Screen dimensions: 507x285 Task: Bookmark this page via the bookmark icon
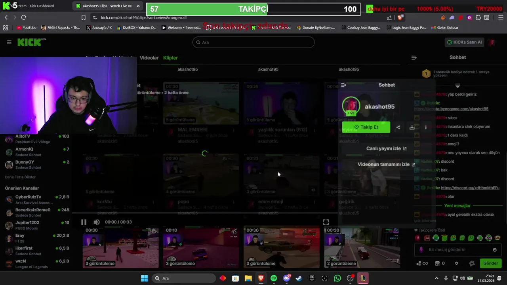tap(83, 17)
